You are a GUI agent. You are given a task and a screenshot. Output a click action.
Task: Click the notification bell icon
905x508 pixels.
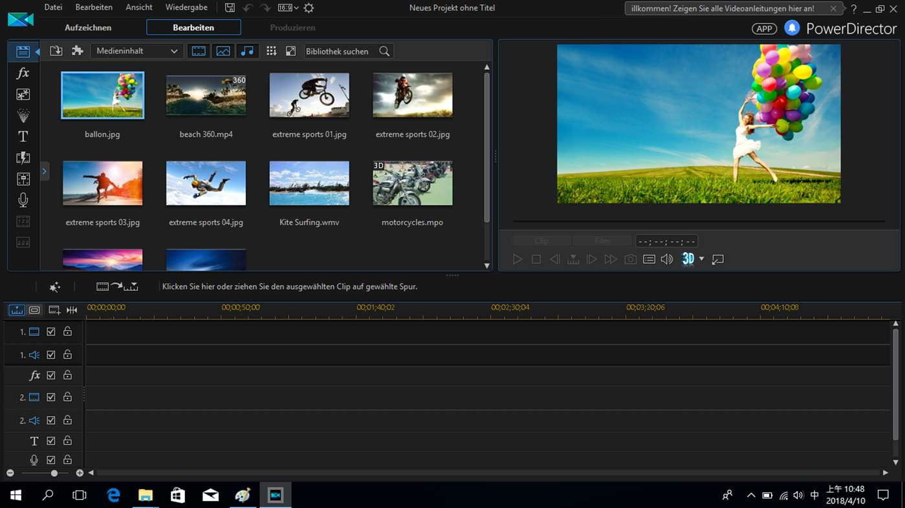coord(792,28)
